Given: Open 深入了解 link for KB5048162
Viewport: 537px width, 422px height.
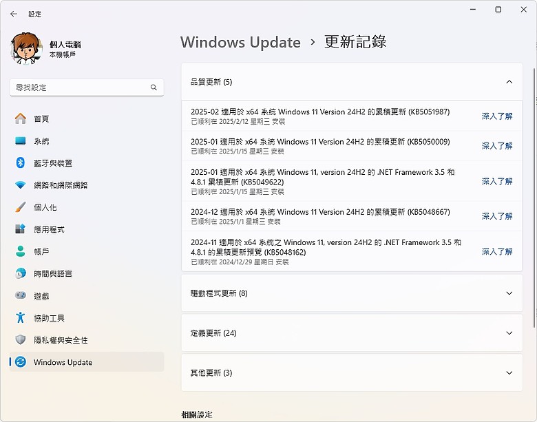Looking at the screenshot, I should coord(497,251).
